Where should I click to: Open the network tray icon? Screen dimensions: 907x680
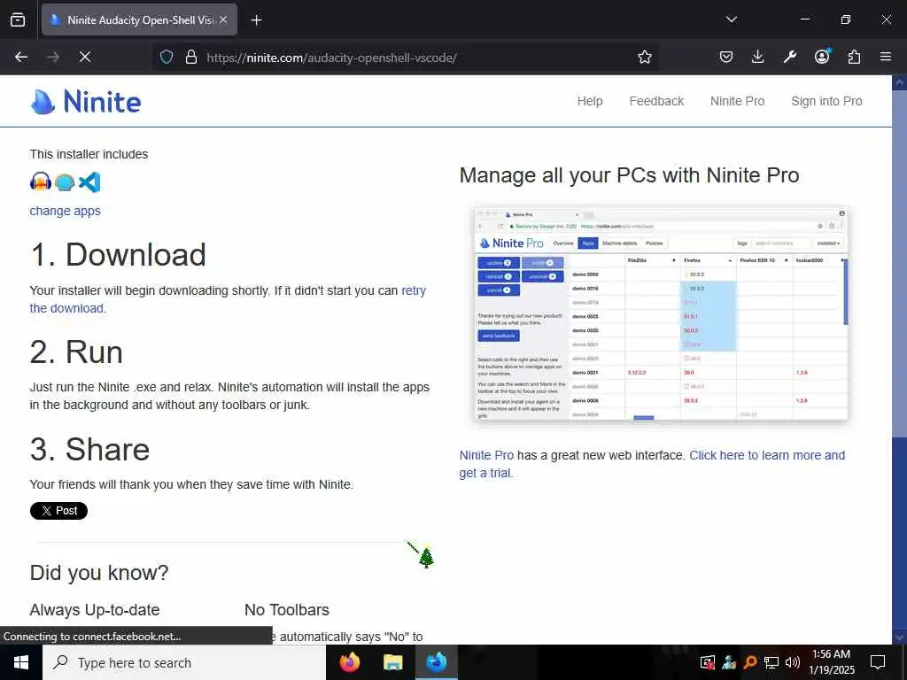[771, 662]
